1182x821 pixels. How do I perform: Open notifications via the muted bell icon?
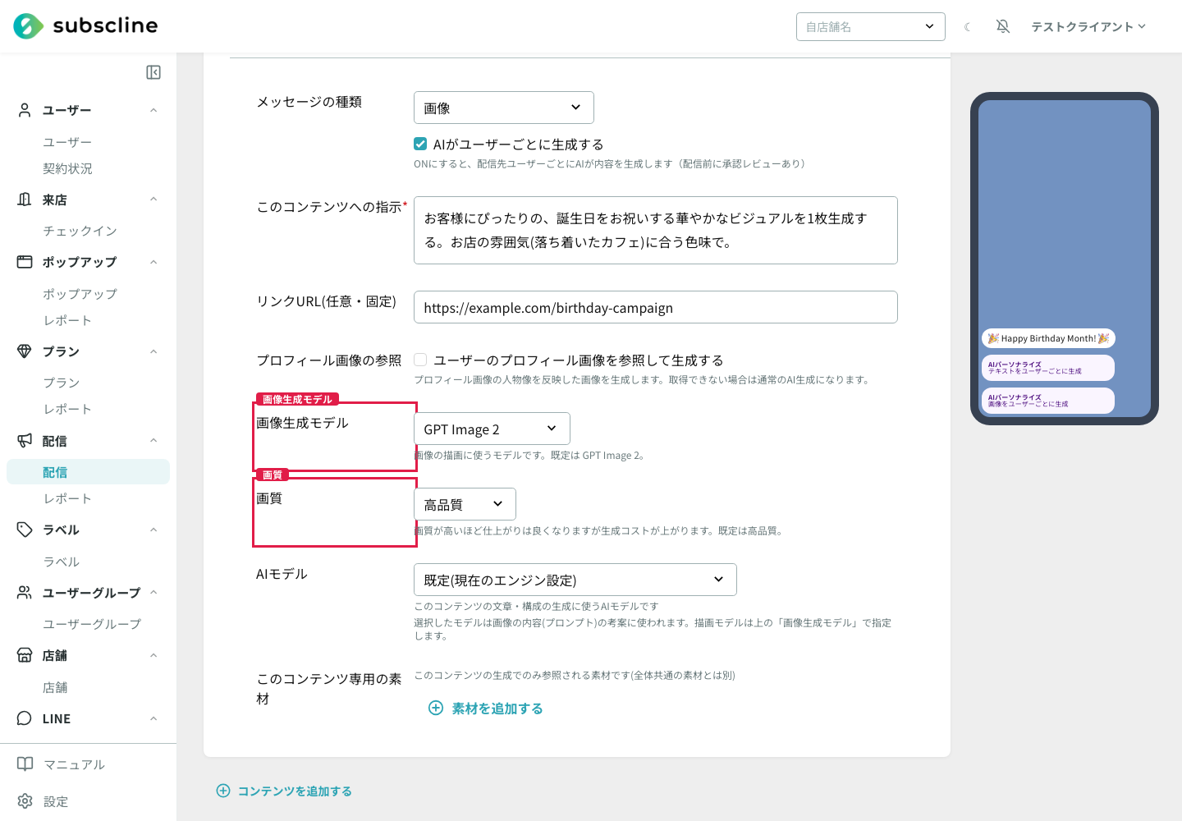pos(1003,26)
